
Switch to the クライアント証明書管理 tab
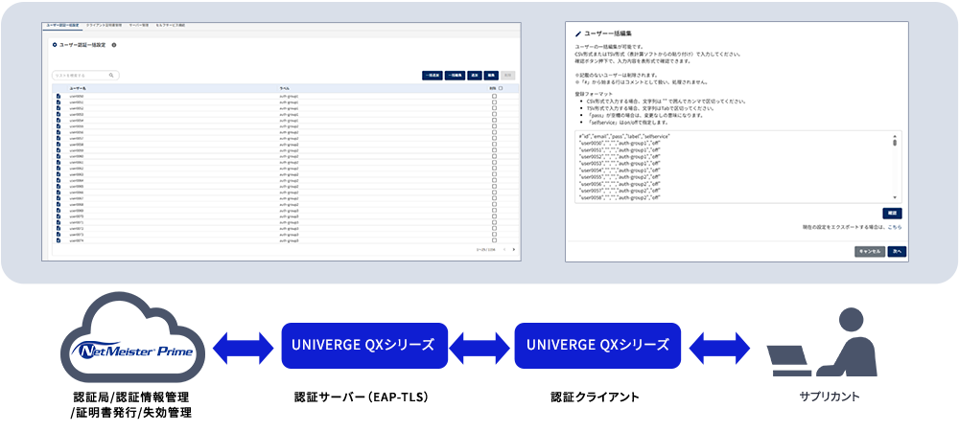[x=105, y=25]
